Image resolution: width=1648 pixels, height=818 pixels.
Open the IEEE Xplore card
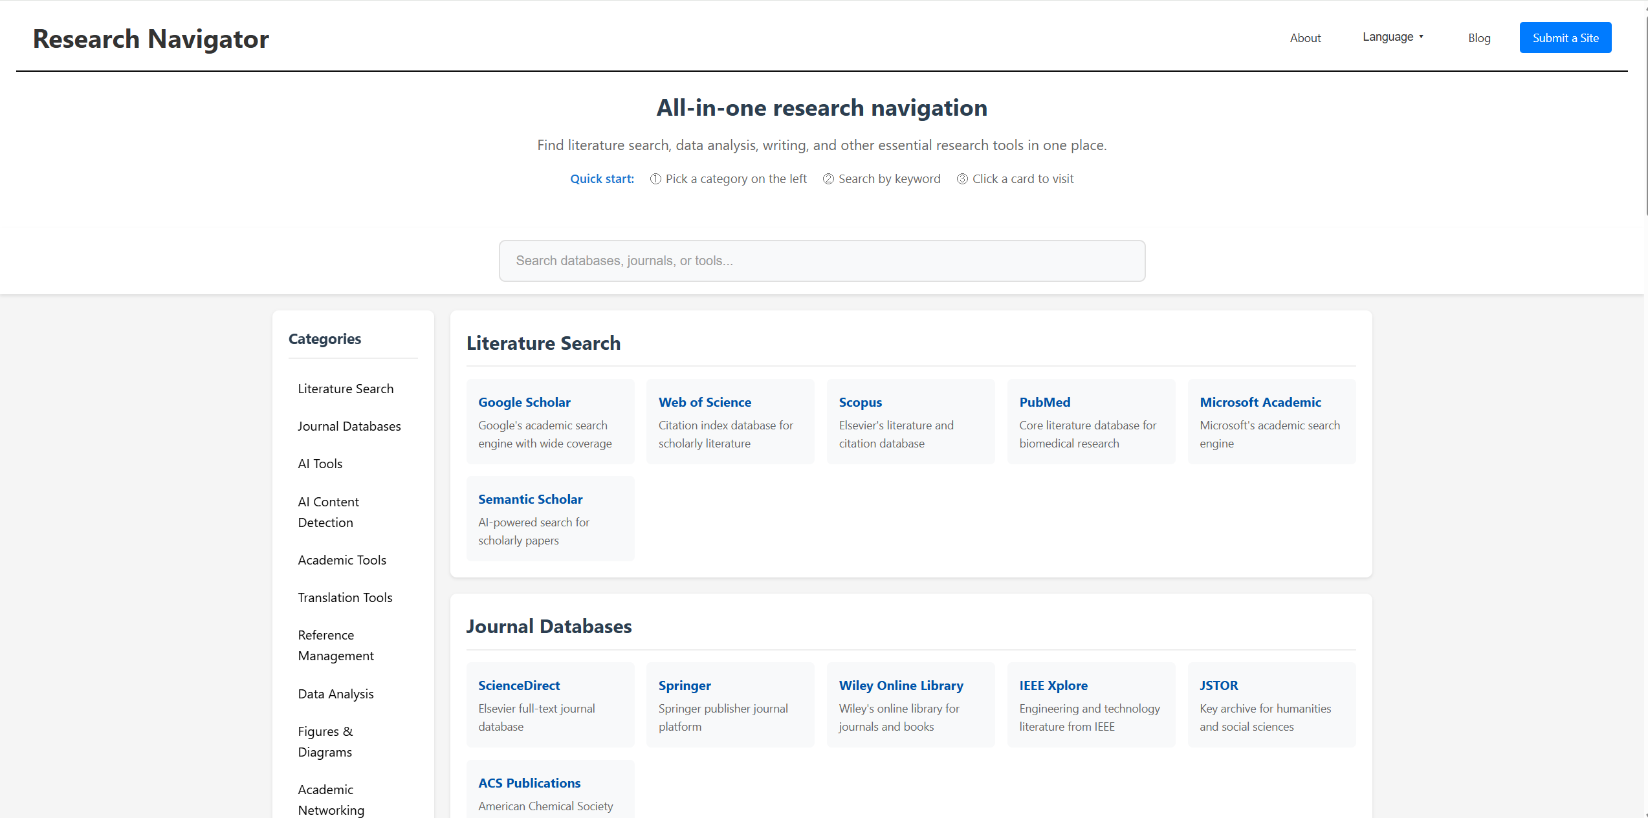(x=1053, y=685)
